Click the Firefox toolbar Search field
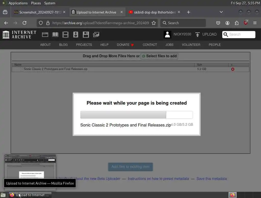 tap(183, 23)
